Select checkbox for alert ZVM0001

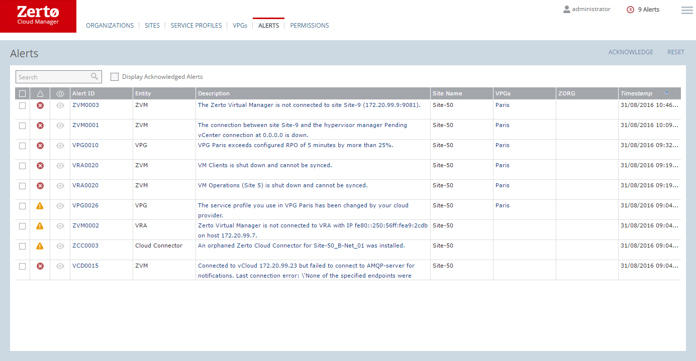click(x=22, y=126)
